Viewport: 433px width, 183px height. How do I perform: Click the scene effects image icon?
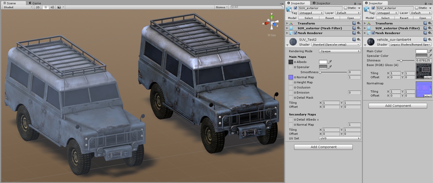(59, 7)
